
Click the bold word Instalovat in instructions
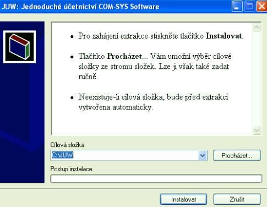[224, 36]
